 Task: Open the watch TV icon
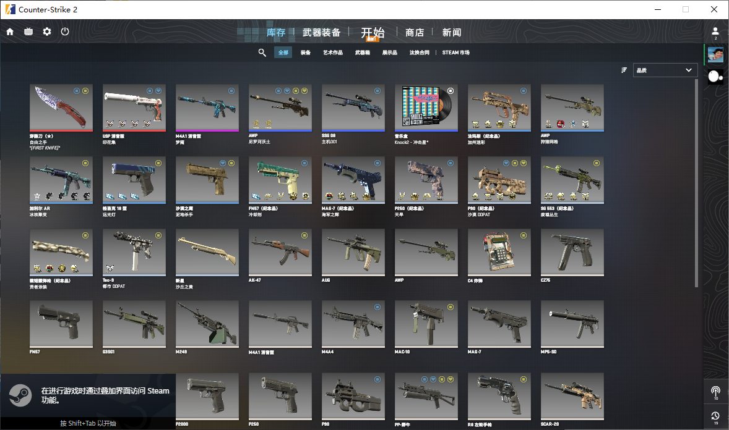[x=28, y=32]
